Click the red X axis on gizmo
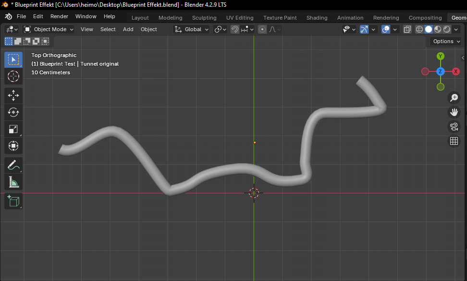Image resolution: width=467 pixels, height=281 pixels. click(455, 71)
